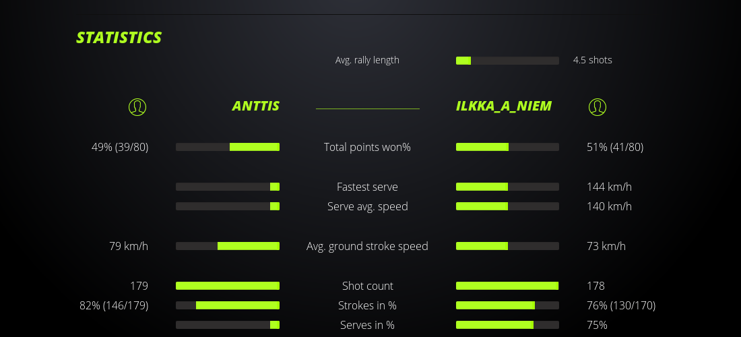Click ILKKA_A_NIEM Total points won bar
Viewport: 741px width, 337px height.
coord(507,147)
